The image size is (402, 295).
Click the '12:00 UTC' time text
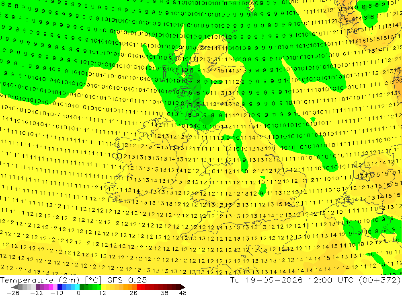coord(331,280)
